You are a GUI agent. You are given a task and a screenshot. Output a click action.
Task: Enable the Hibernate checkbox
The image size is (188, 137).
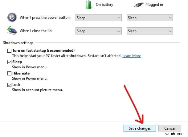click(10, 73)
